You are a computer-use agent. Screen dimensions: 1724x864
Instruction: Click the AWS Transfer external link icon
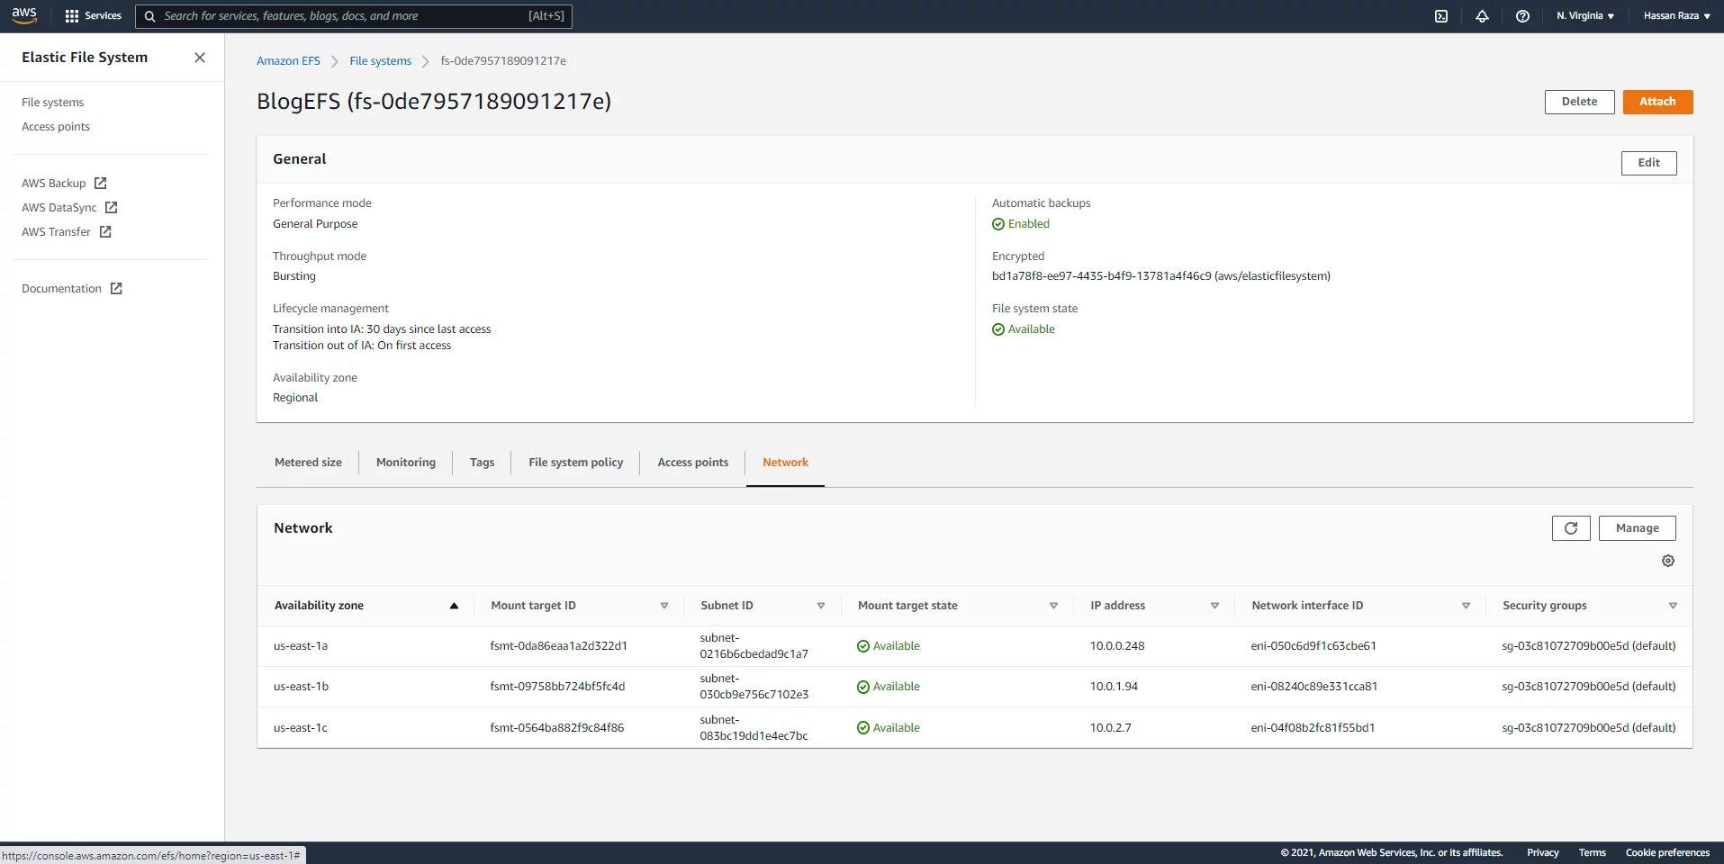click(x=105, y=231)
